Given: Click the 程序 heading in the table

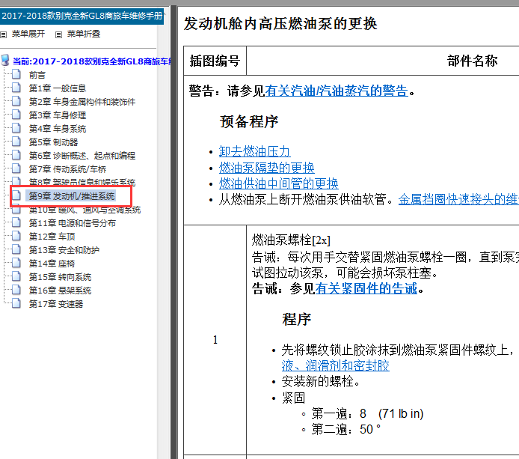Looking at the screenshot, I should pyautogui.click(x=297, y=320).
